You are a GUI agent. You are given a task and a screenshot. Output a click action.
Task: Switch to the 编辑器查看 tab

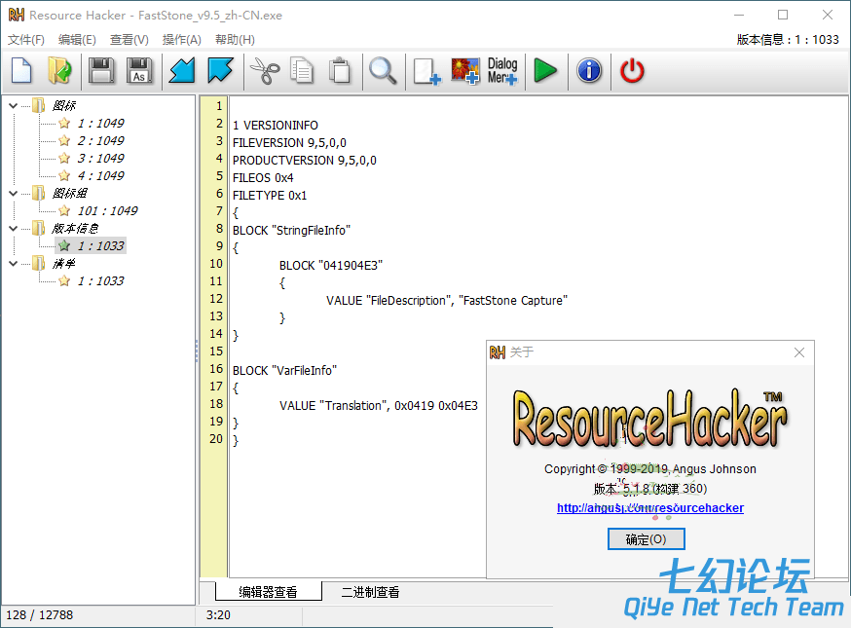[268, 592]
